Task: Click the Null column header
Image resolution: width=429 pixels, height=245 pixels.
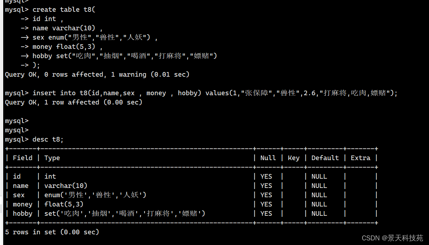Action: (x=268, y=158)
